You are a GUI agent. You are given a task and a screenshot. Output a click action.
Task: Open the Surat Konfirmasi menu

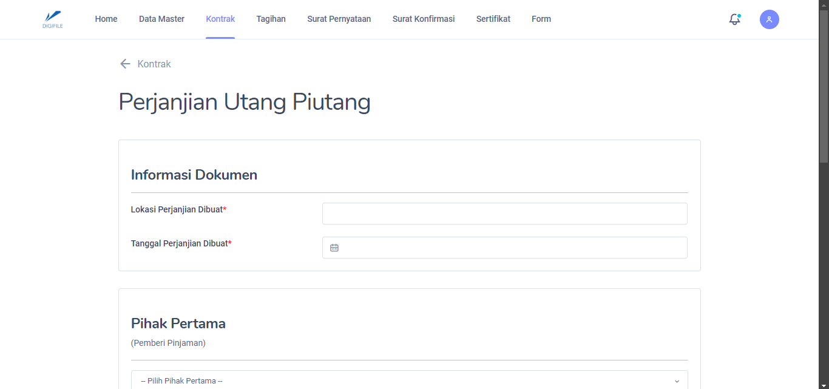[423, 19]
